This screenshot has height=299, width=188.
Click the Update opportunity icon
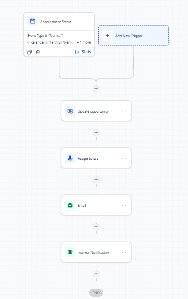(70, 111)
